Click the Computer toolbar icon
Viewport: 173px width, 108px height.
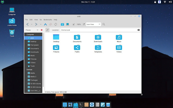(68, 24)
